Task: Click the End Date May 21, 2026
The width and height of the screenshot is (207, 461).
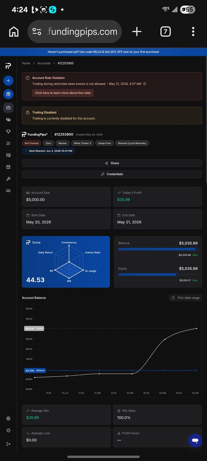Action: (129, 222)
